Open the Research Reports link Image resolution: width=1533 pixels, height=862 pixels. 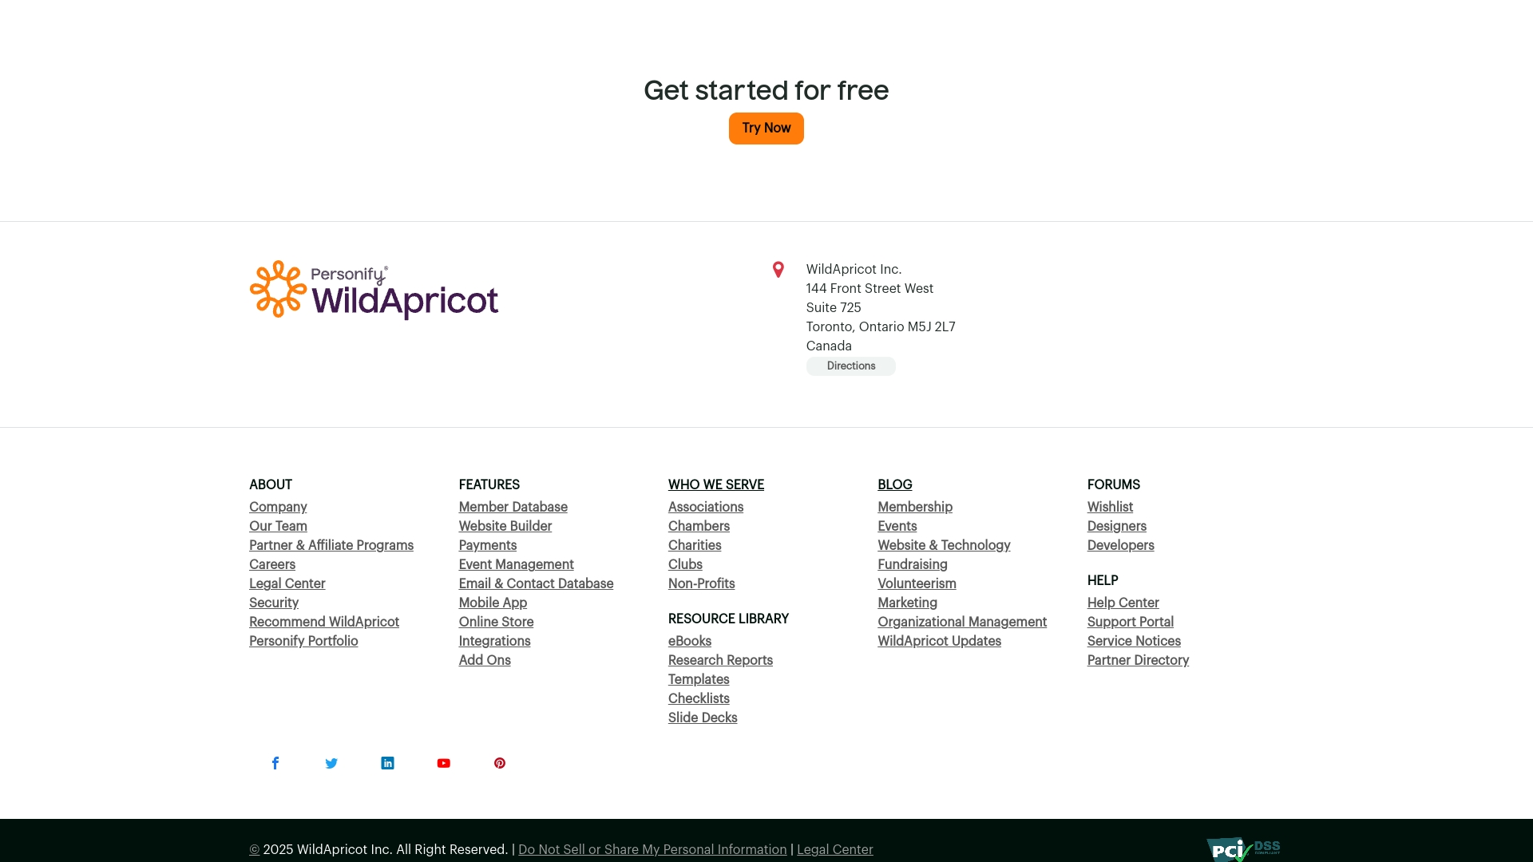pyautogui.click(x=719, y=660)
